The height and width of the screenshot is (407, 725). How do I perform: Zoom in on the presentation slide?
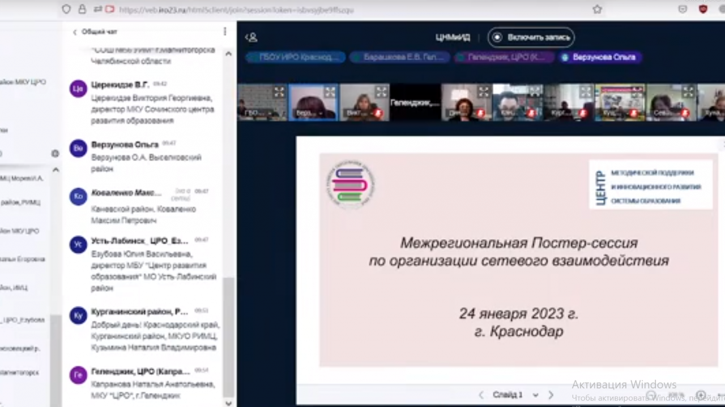[x=701, y=395]
